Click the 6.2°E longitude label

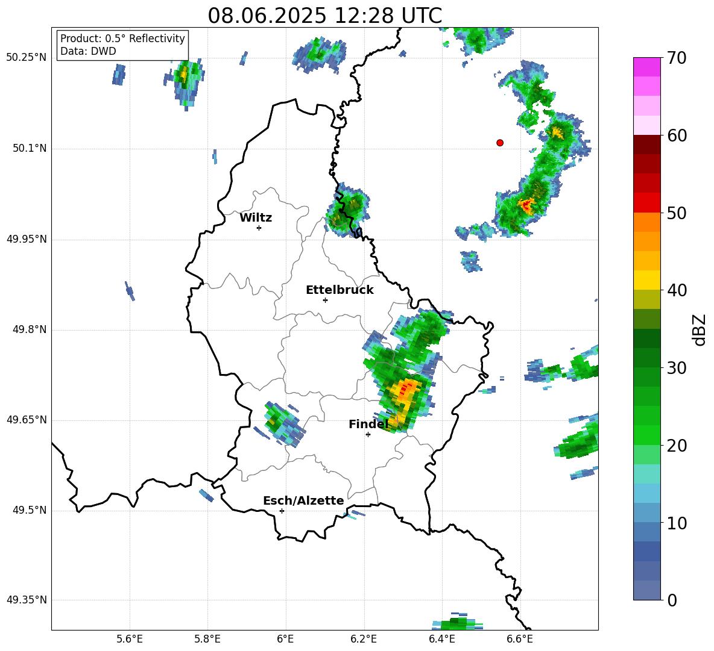click(x=364, y=639)
